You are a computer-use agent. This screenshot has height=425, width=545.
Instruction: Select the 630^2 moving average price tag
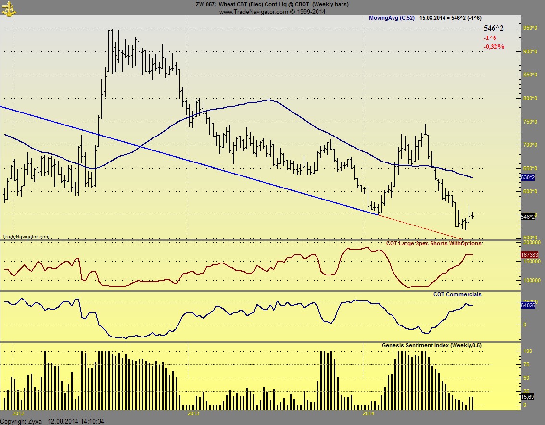click(528, 178)
